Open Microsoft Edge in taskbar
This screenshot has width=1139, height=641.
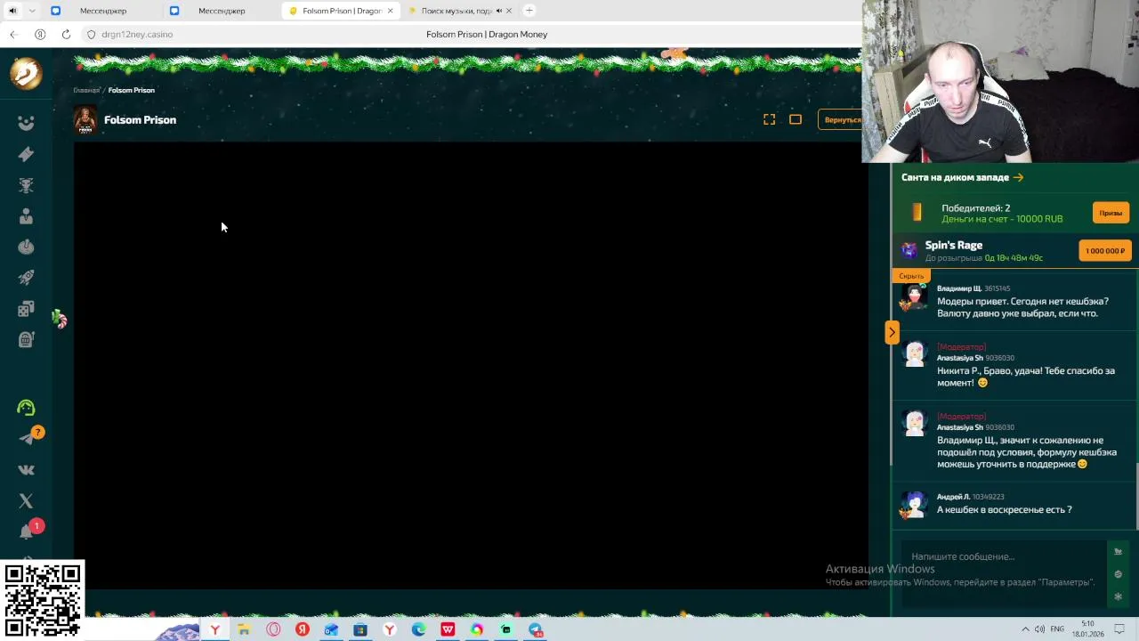pyautogui.click(x=418, y=630)
